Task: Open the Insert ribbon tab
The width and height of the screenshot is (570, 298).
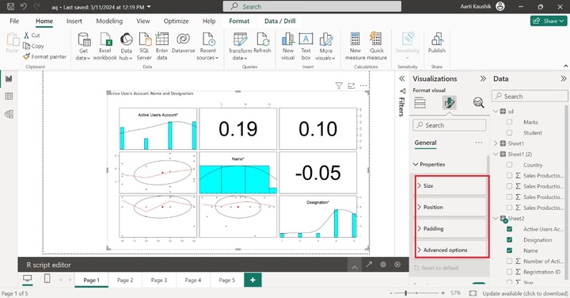Action: click(74, 21)
